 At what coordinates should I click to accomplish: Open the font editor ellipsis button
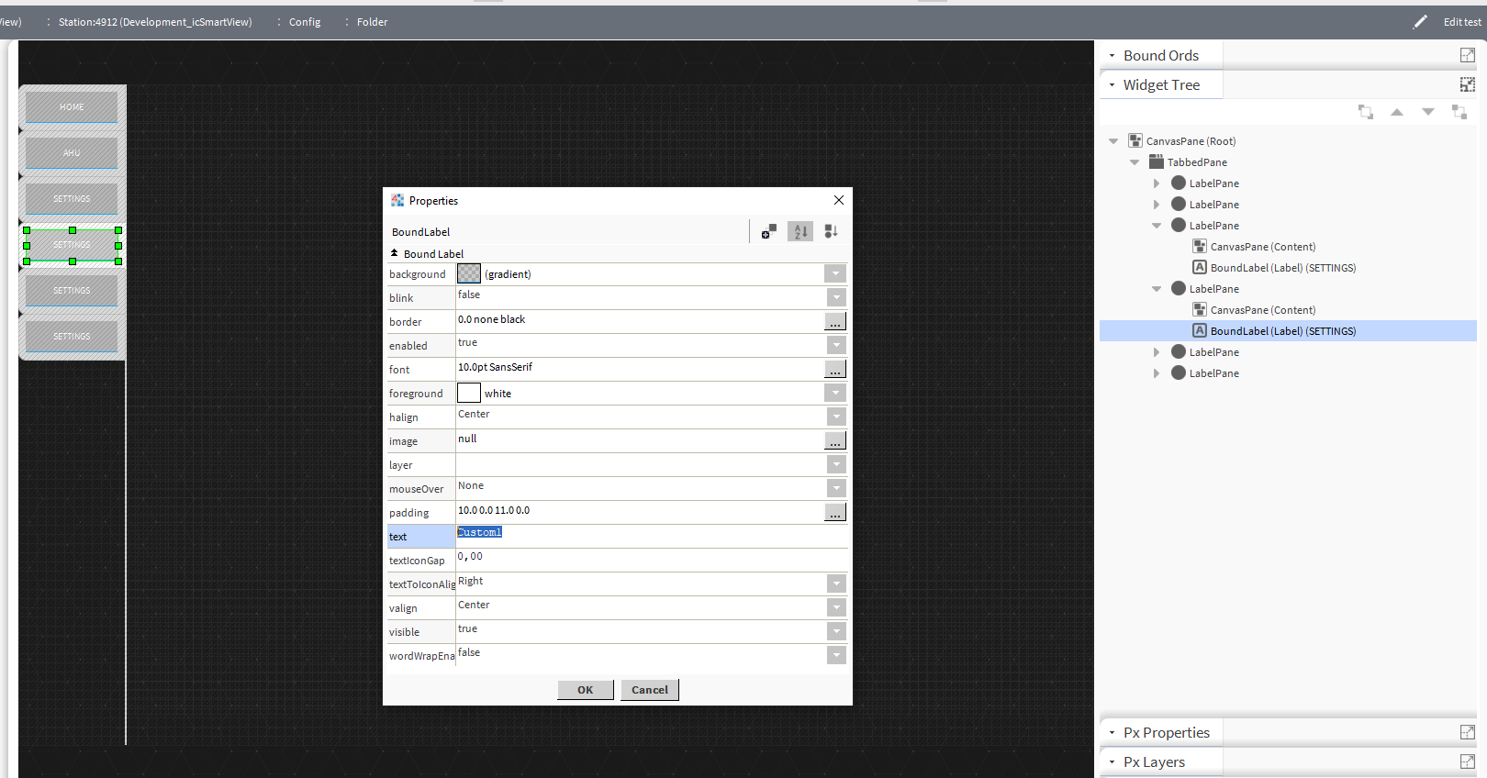coord(834,369)
